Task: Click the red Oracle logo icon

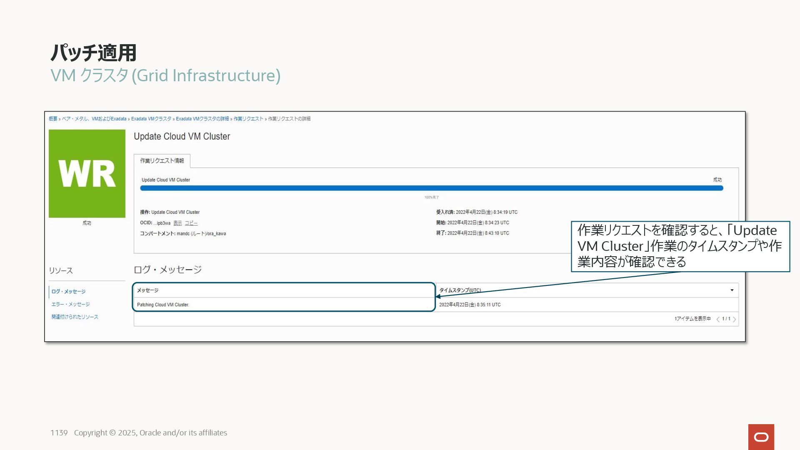Action: pyautogui.click(x=761, y=437)
